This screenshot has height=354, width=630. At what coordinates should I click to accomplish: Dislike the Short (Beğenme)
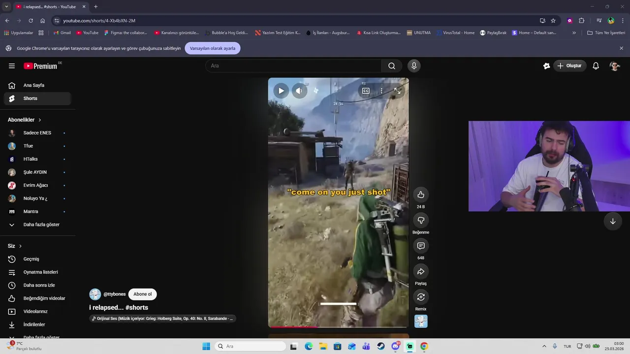pos(421,220)
